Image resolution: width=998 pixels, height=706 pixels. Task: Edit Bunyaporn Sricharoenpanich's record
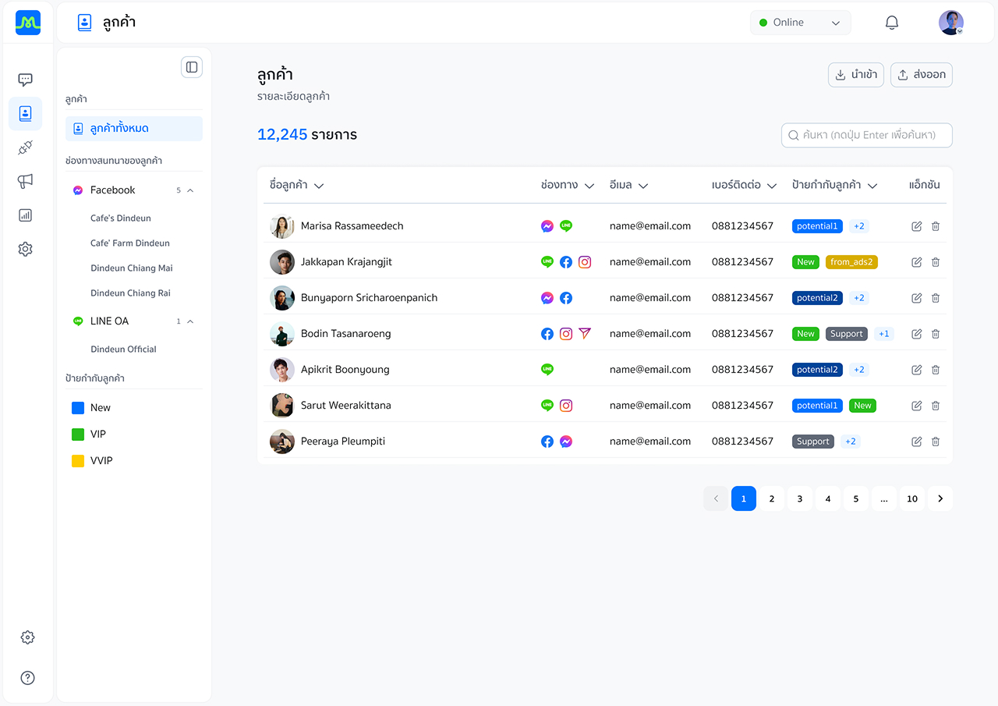pos(917,298)
